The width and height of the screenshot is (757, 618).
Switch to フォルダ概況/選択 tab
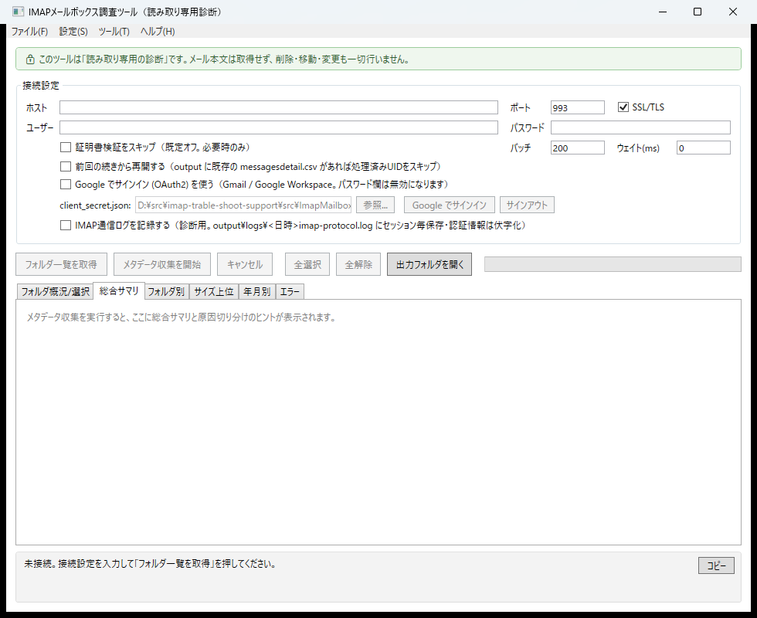click(x=55, y=292)
